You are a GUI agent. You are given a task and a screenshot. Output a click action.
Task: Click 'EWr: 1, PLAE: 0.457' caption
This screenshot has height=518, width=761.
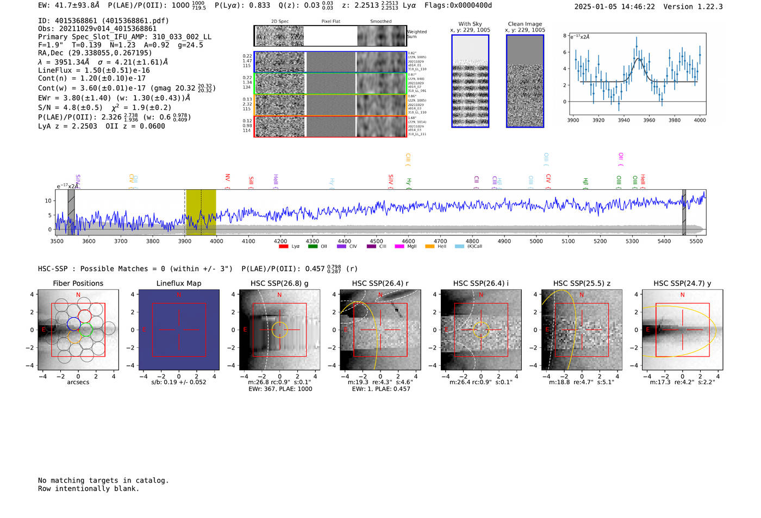[x=381, y=389]
